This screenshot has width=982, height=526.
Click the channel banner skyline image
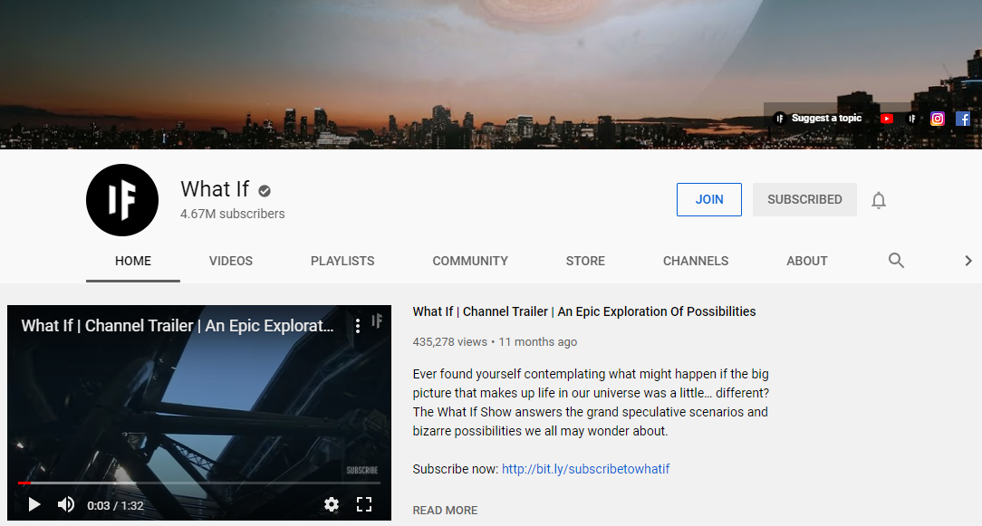[491, 74]
